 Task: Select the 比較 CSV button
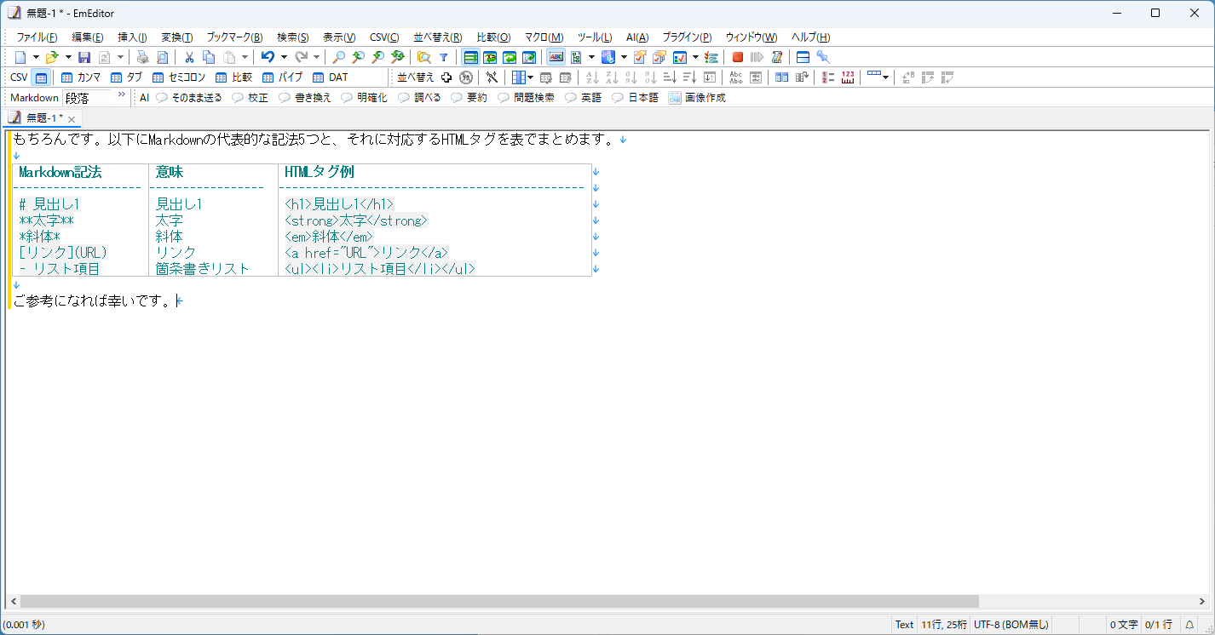[x=234, y=77]
